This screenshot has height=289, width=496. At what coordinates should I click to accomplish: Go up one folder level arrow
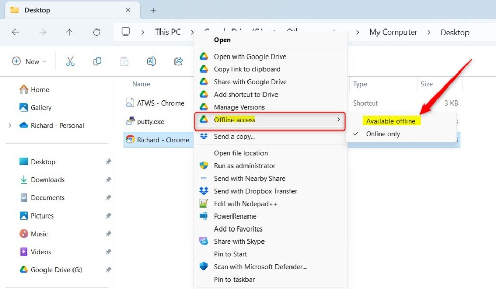tap(69, 32)
